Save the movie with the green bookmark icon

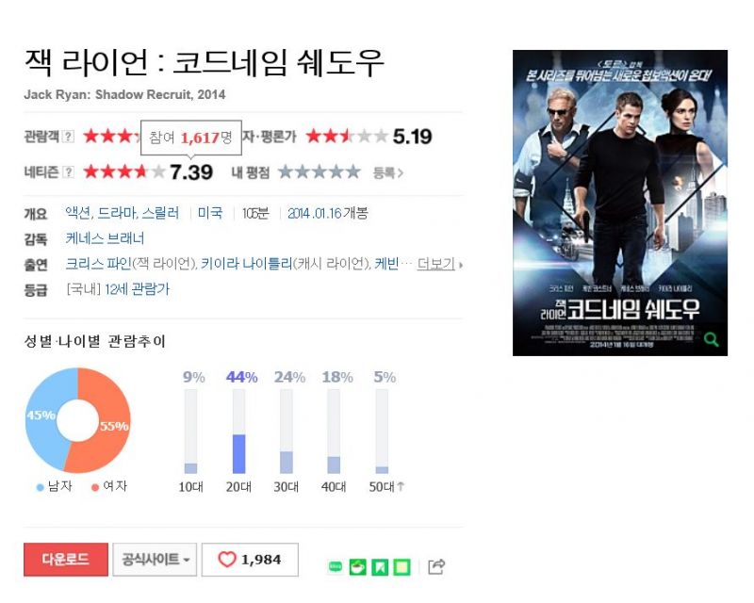point(380,567)
